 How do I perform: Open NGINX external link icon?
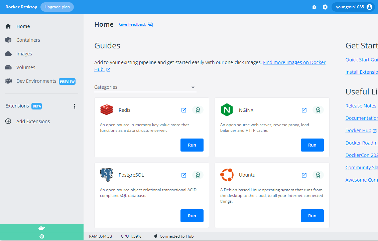(304, 110)
